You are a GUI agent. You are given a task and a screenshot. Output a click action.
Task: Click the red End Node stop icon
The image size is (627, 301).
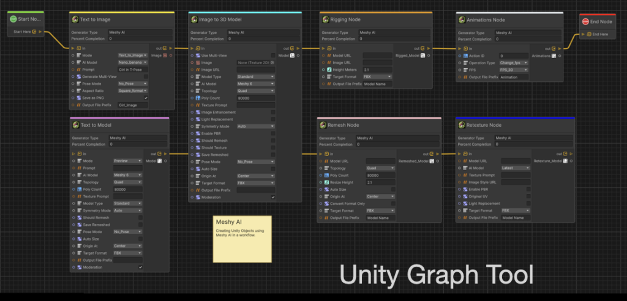(585, 21)
